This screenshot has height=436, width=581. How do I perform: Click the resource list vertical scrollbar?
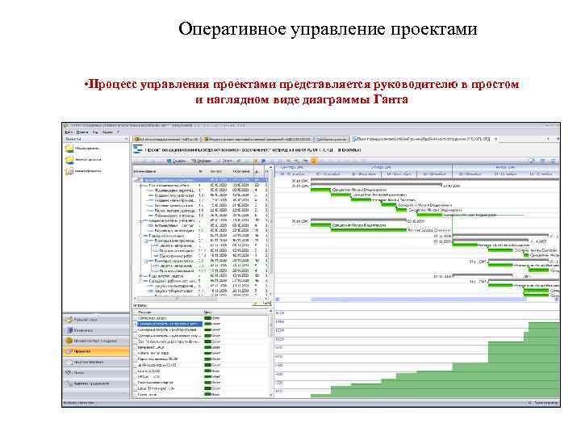(270, 354)
